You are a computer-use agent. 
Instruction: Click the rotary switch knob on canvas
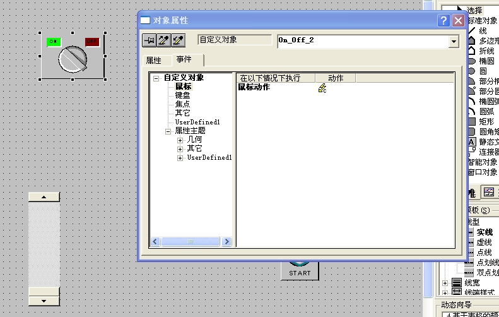click(x=73, y=59)
